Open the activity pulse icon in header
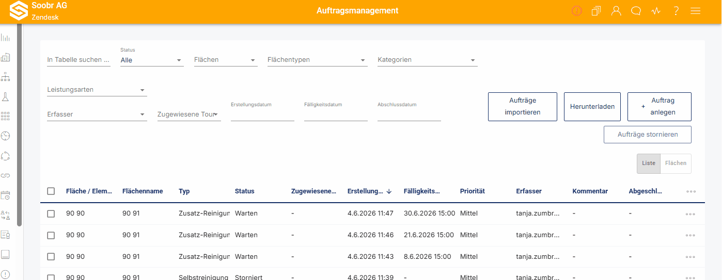This screenshot has width=722, height=280. click(x=656, y=11)
